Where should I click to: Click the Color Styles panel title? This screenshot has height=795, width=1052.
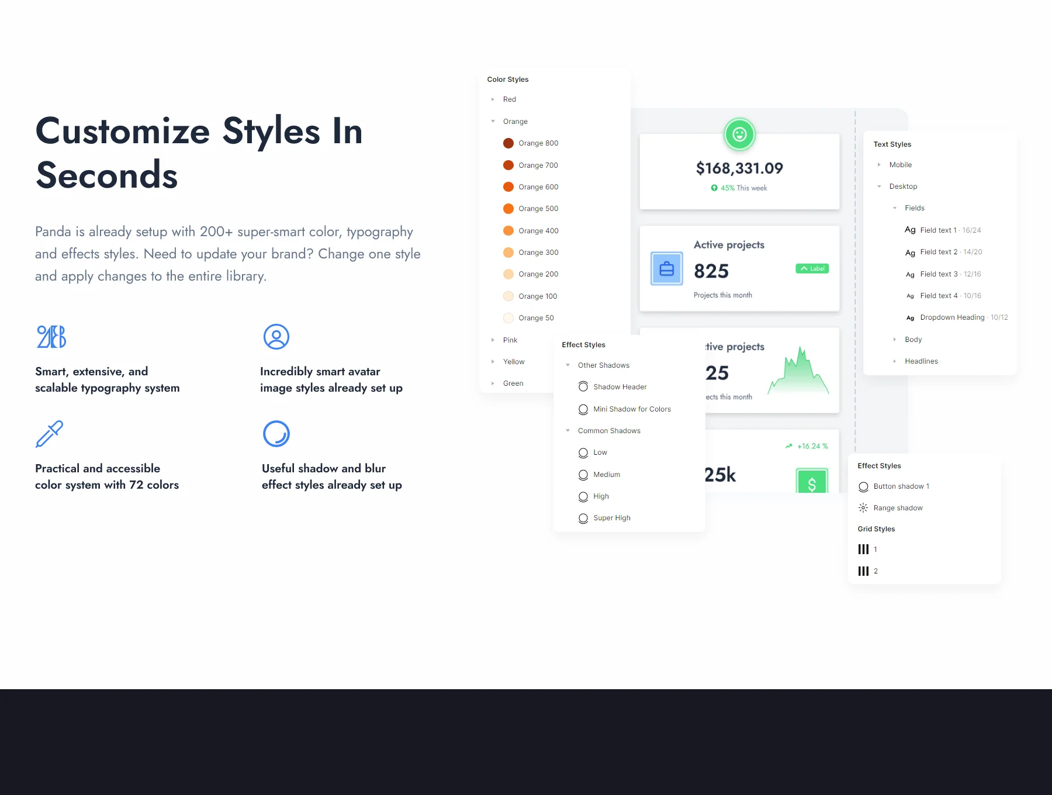point(508,79)
